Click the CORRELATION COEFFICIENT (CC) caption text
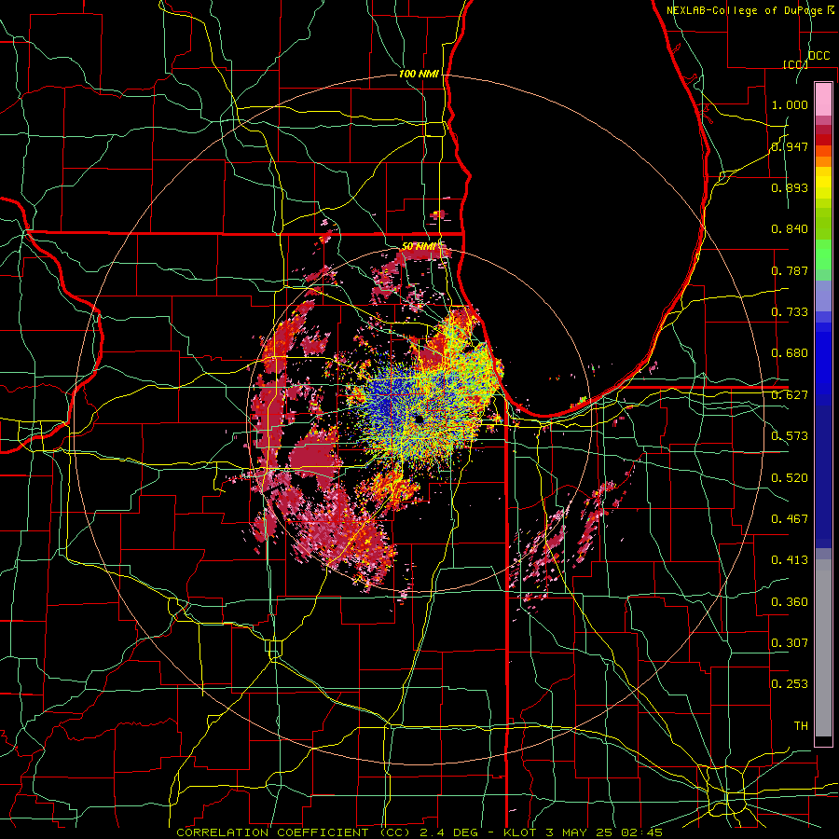839x839 pixels. 294,832
